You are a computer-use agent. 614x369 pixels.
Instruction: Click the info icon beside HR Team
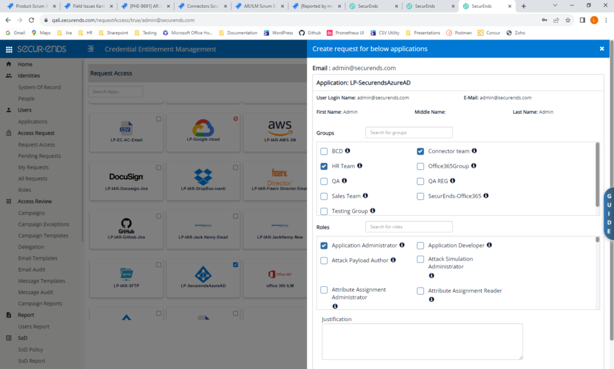click(360, 165)
